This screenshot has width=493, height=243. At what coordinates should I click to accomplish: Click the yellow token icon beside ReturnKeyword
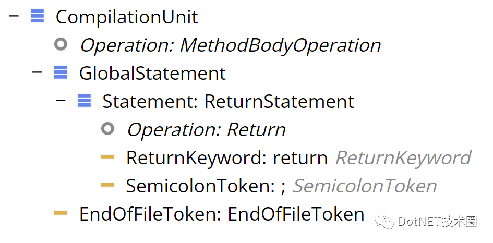(x=107, y=156)
